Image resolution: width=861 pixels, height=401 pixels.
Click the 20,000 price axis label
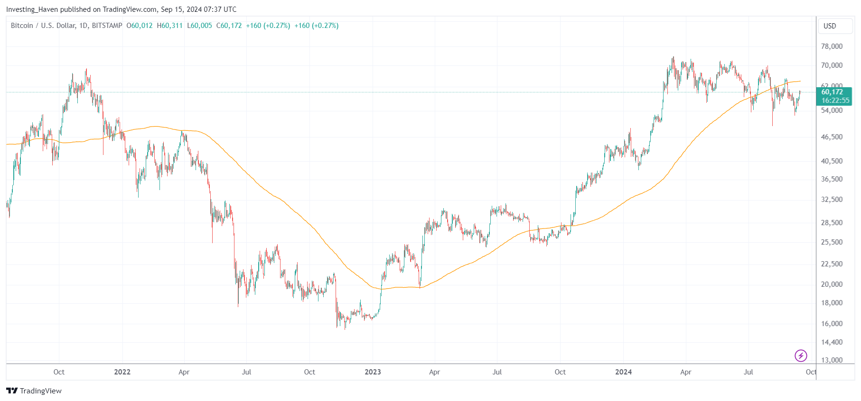(x=832, y=284)
